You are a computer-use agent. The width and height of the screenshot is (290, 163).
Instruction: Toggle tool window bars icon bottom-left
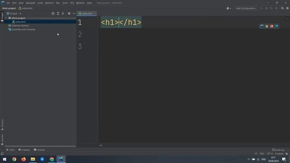[x=2, y=153]
